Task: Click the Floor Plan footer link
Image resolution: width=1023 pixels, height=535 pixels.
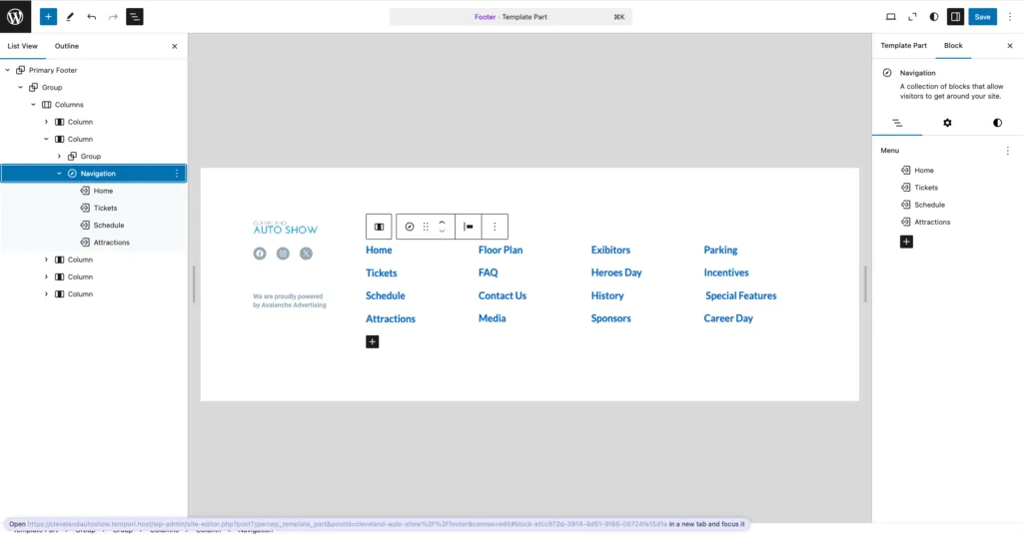Action: point(501,251)
